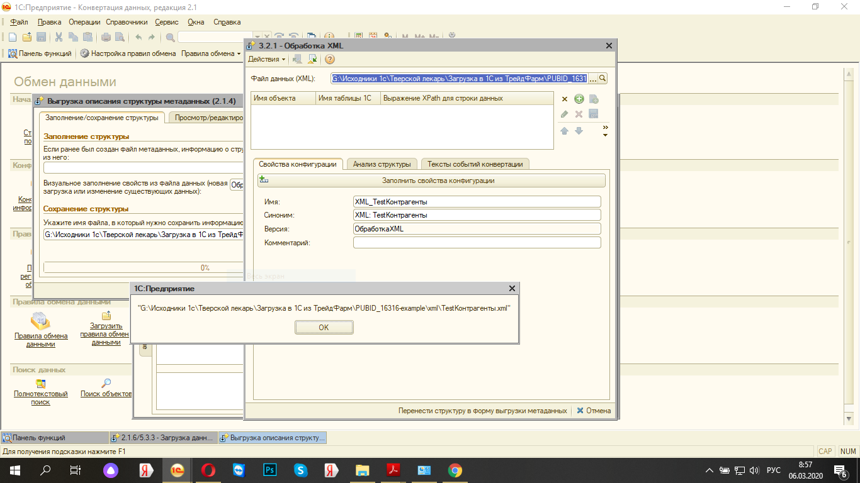Click the Отмена button in Обработка XML

tap(594, 411)
